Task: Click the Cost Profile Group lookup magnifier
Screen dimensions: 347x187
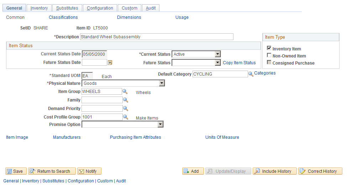Action: tap(126, 117)
